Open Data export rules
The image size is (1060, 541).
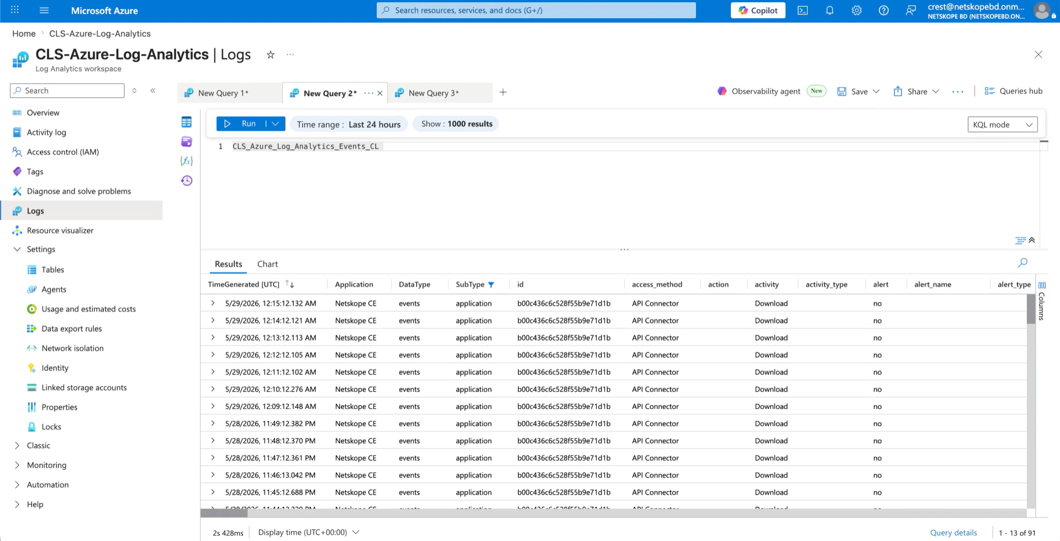[x=72, y=329]
